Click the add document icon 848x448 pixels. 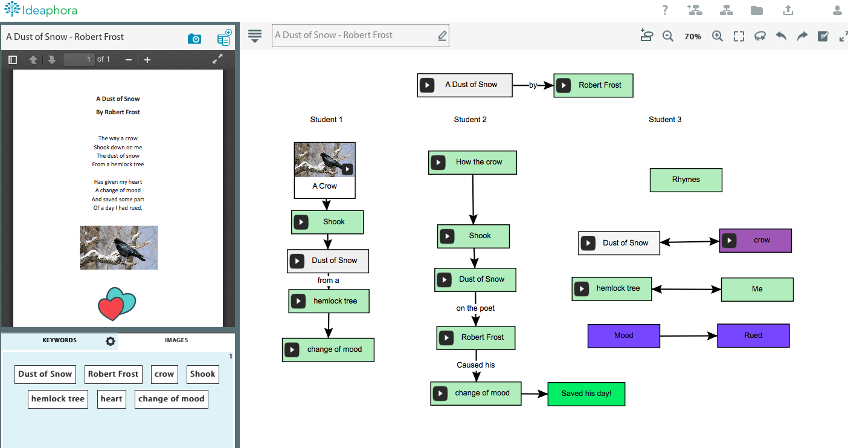(x=224, y=37)
